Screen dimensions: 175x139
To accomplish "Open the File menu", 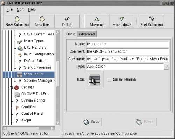I will point(9,9).
